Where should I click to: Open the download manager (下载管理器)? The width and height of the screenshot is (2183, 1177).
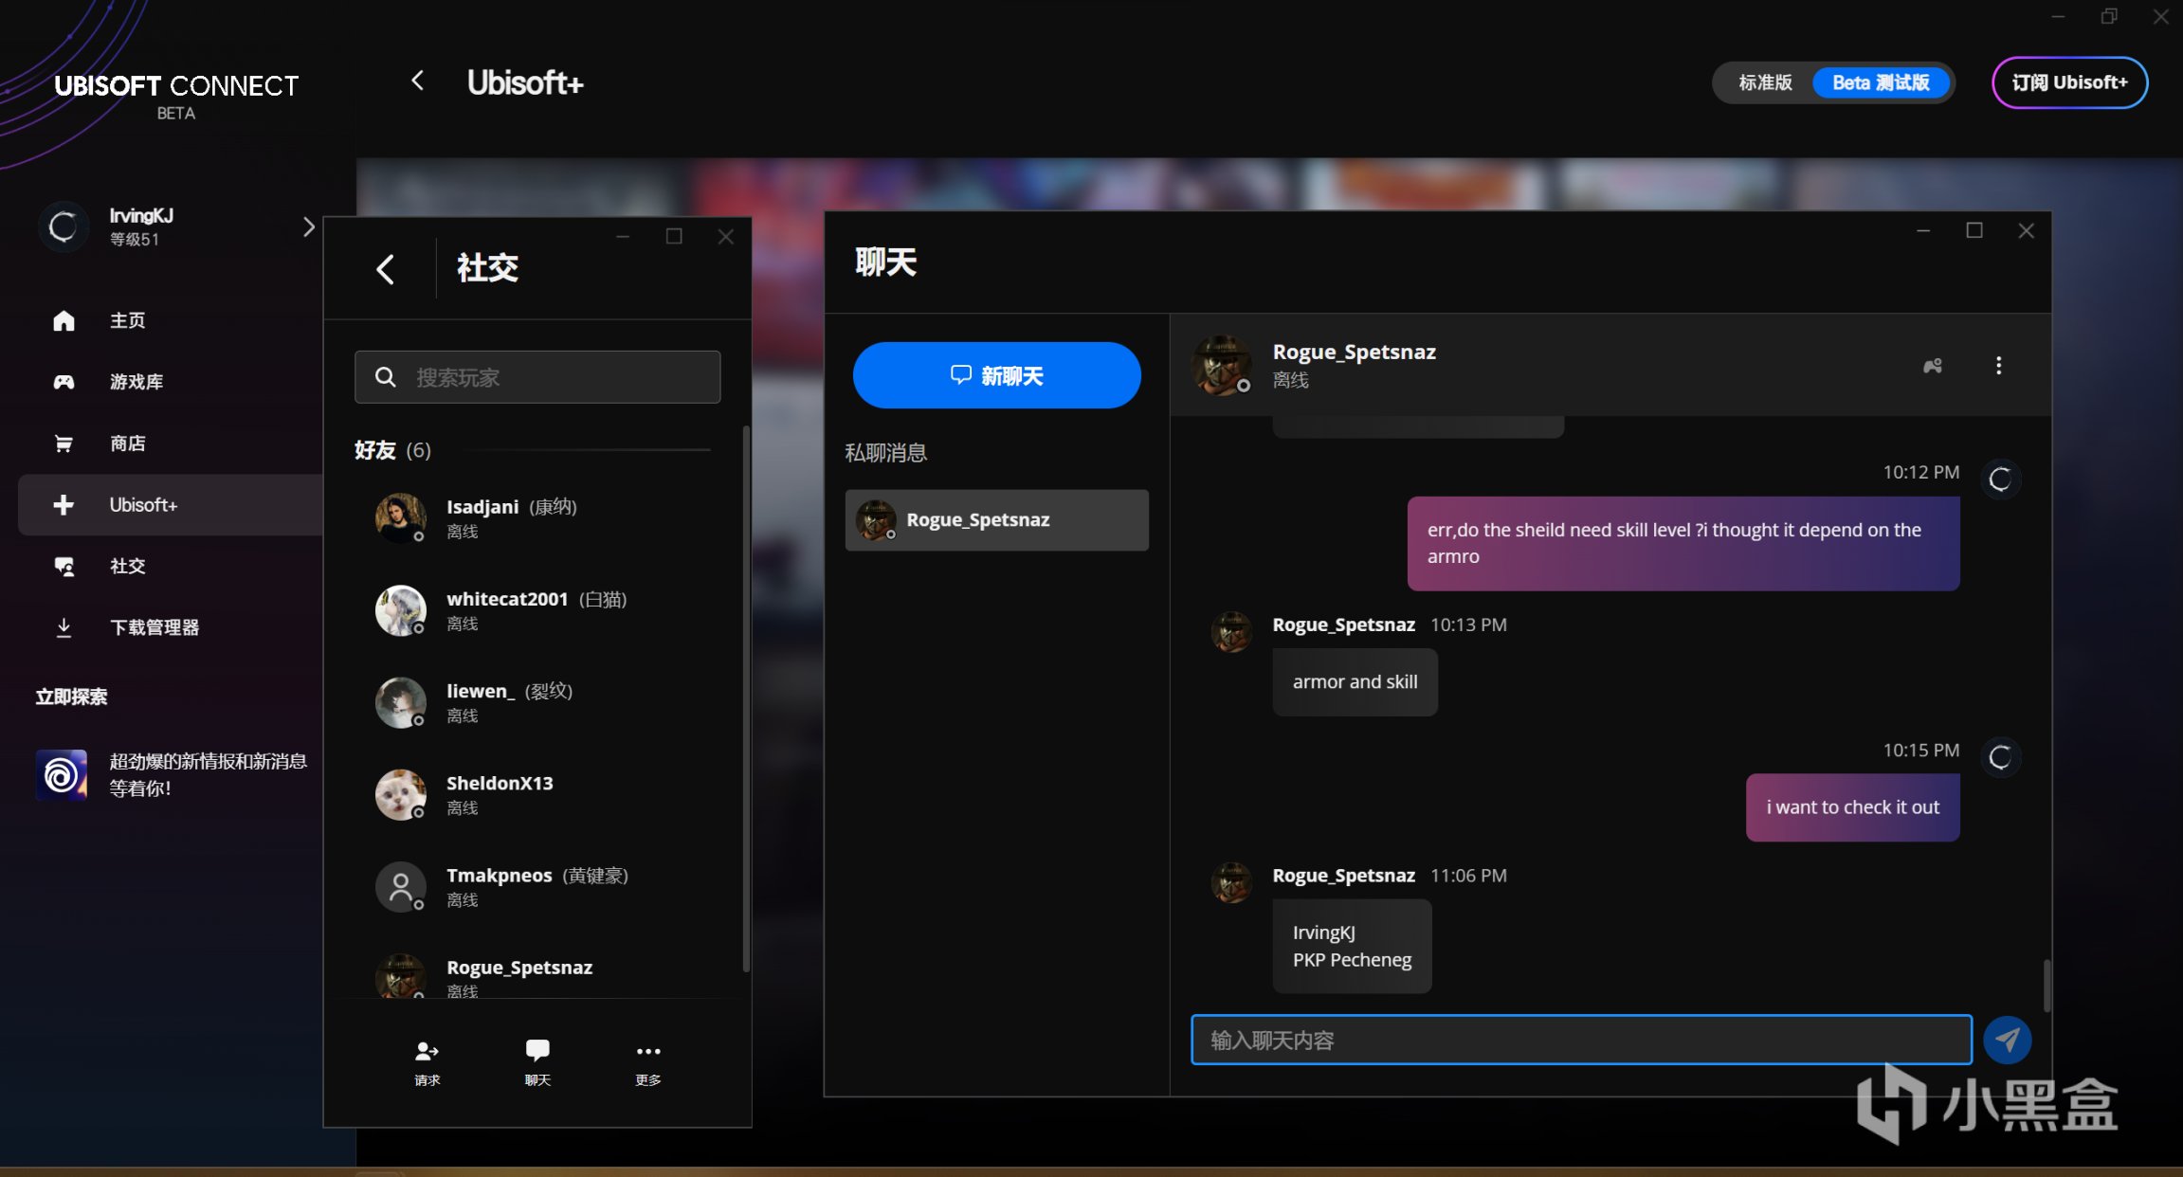coord(154,627)
